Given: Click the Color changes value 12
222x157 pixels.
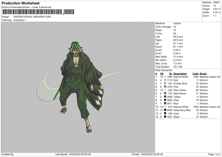Looking at the screenshot, I should tap(175, 27).
